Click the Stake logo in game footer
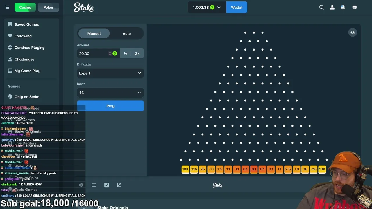 tap(217, 185)
